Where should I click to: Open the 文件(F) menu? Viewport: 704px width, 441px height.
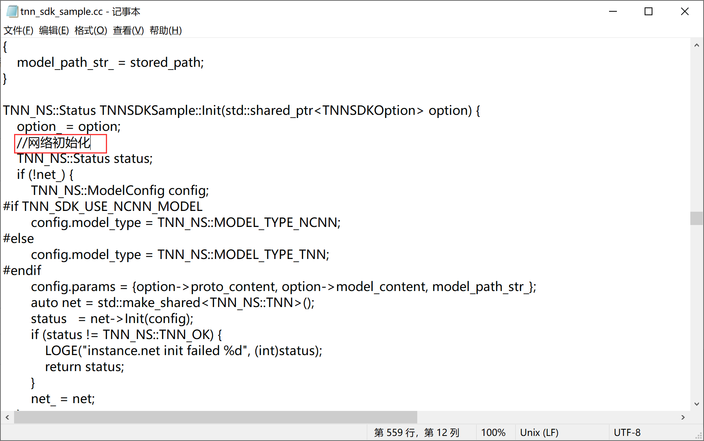(18, 30)
